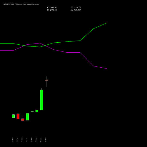Screen dimensions: 147x147
Task: Select the flat green candle for 16 Oct
Action: click(32, 112)
